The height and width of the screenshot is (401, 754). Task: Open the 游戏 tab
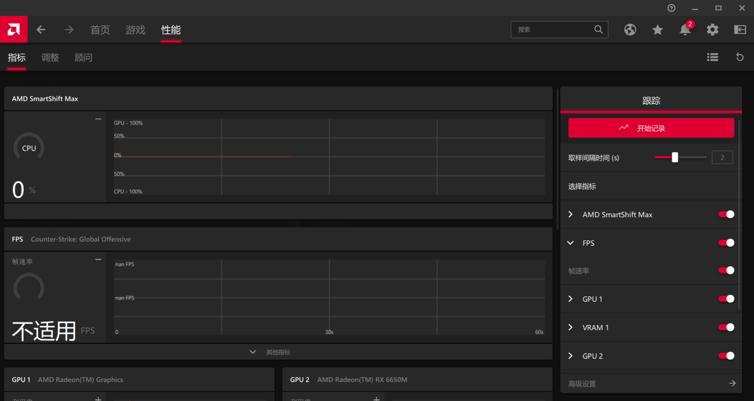(x=136, y=30)
